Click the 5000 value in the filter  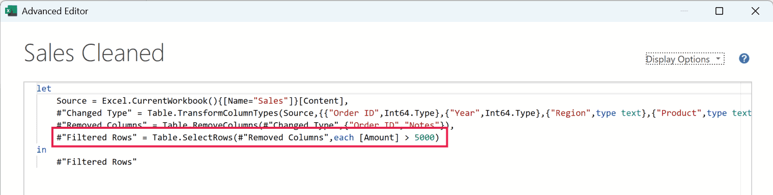point(424,137)
